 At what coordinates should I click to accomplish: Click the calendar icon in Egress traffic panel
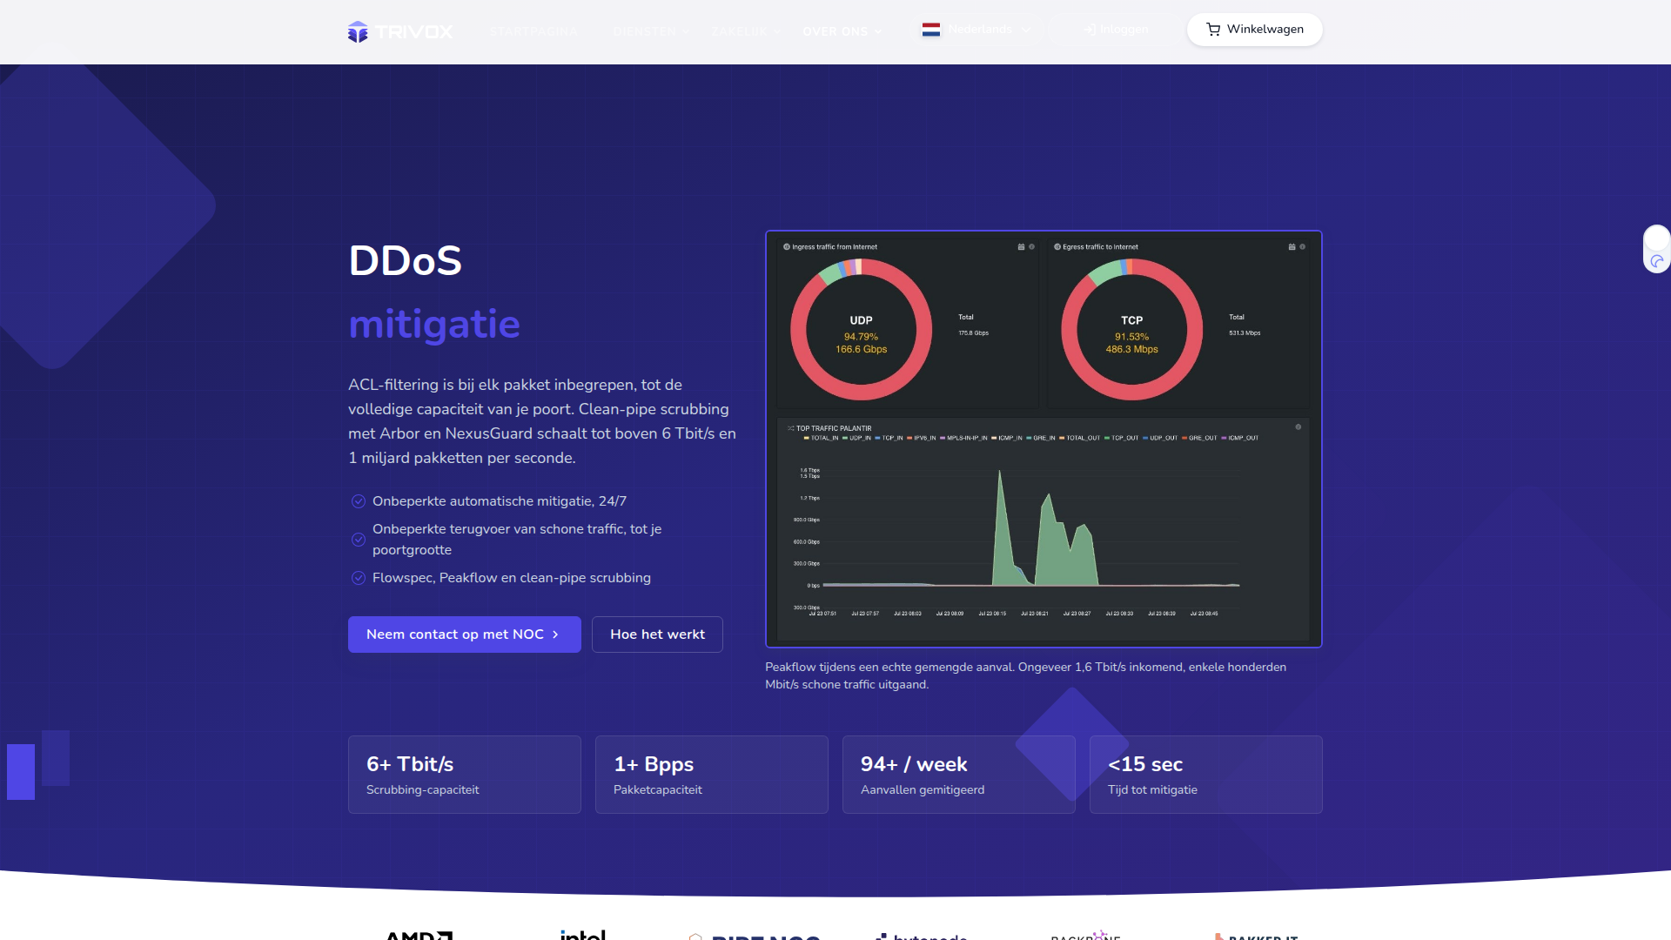[x=1292, y=247]
